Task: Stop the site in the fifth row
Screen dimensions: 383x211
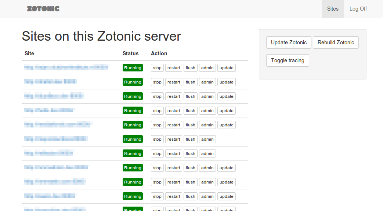Action: point(157,125)
